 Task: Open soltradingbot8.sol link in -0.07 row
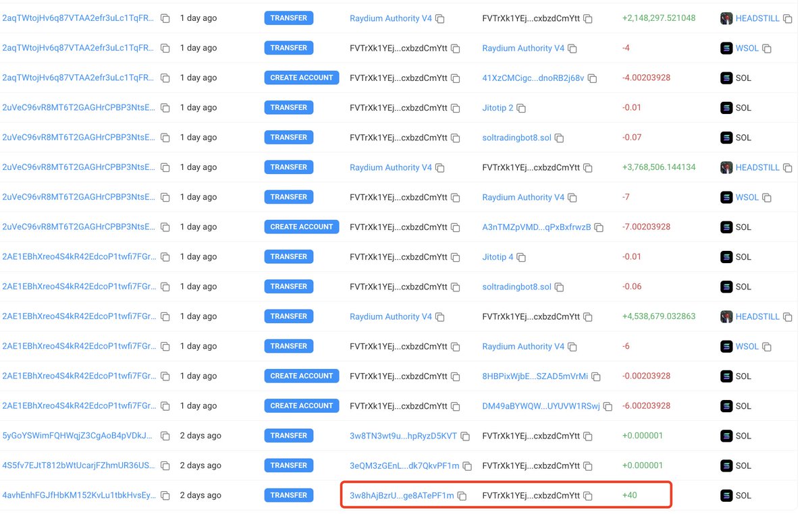click(516, 137)
